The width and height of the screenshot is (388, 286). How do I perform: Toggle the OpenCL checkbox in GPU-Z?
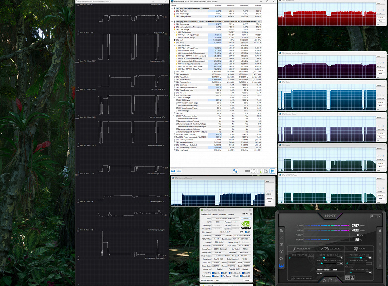pyautogui.click(x=213, y=273)
